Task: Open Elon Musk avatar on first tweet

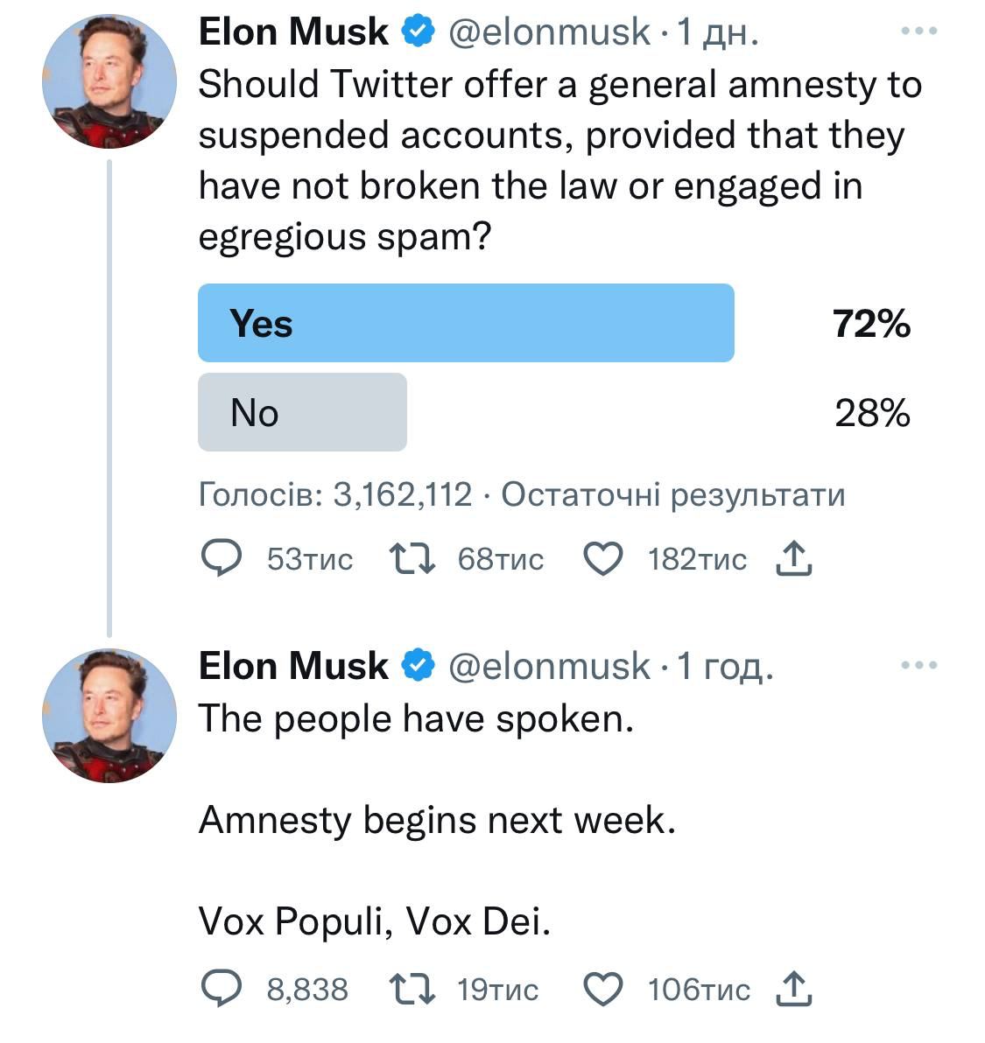Action: (x=109, y=80)
